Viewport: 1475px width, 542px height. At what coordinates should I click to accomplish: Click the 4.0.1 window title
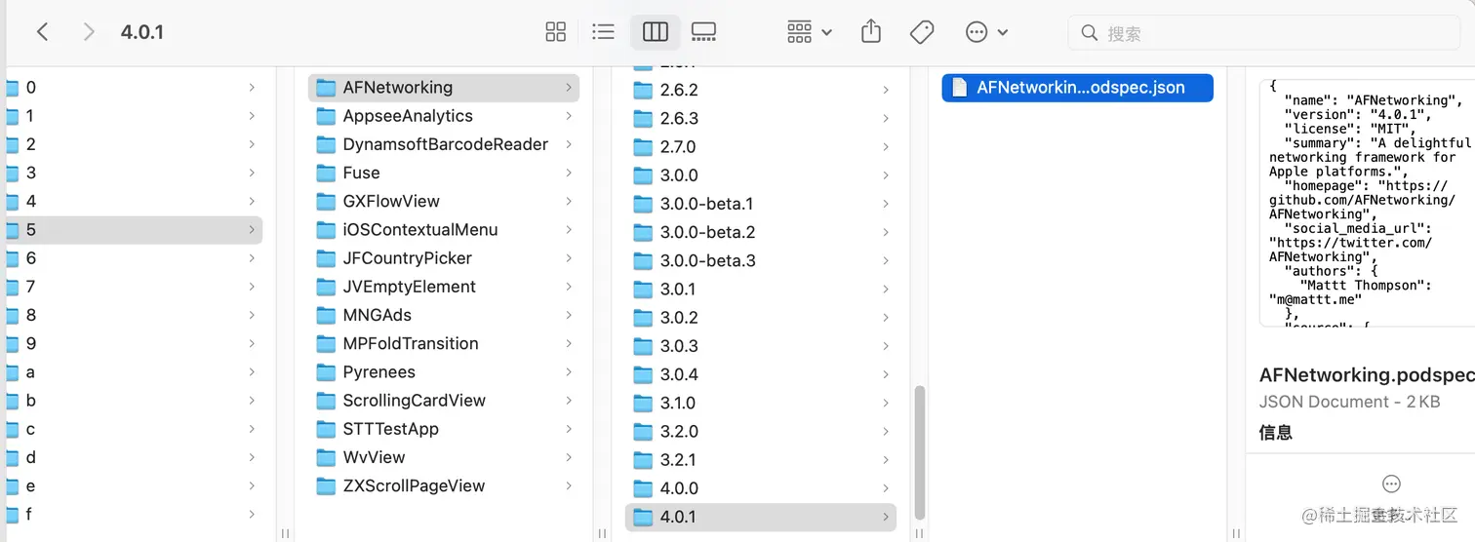click(142, 32)
